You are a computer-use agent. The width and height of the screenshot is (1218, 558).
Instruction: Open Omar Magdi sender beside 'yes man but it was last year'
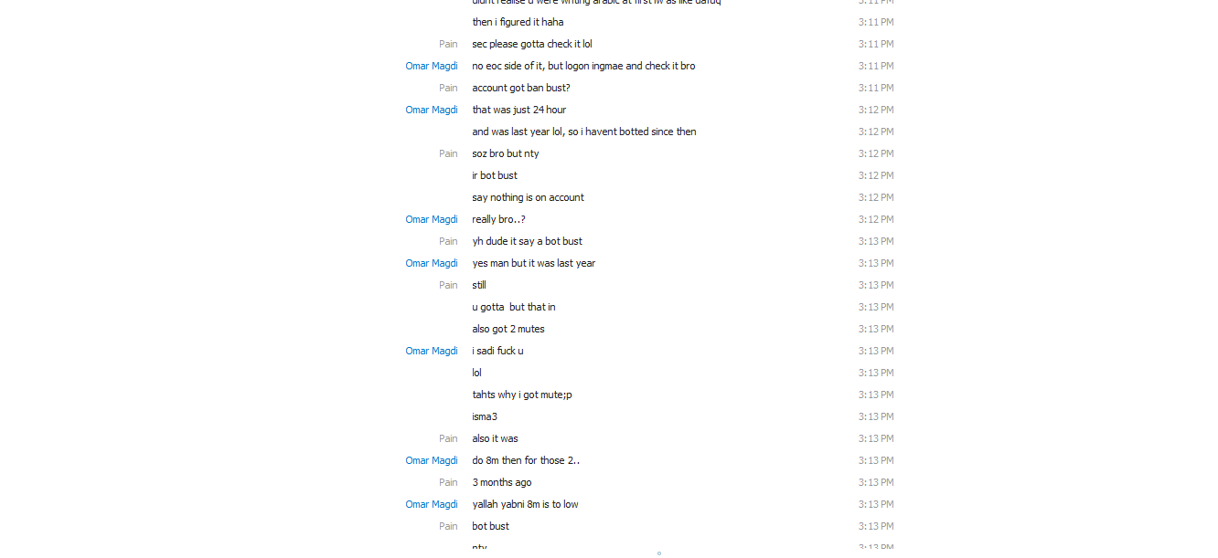(x=431, y=263)
